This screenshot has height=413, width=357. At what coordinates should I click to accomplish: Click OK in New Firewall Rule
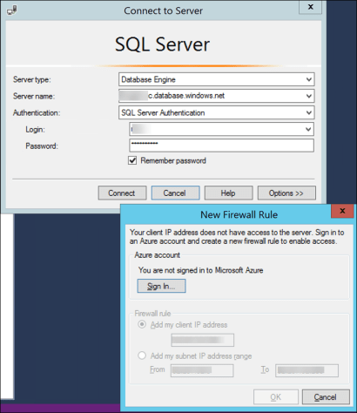point(276,397)
